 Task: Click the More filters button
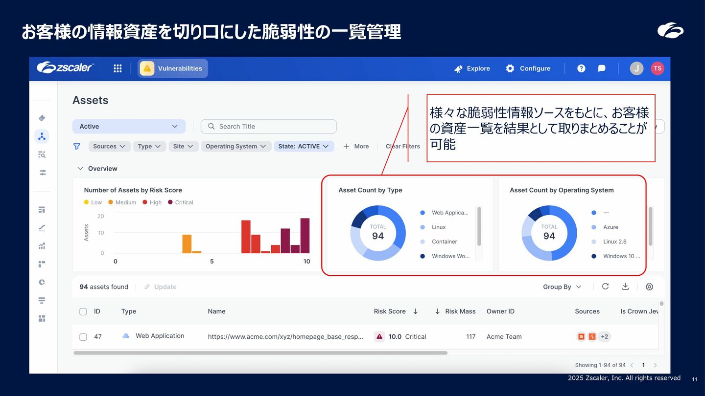click(356, 146)
